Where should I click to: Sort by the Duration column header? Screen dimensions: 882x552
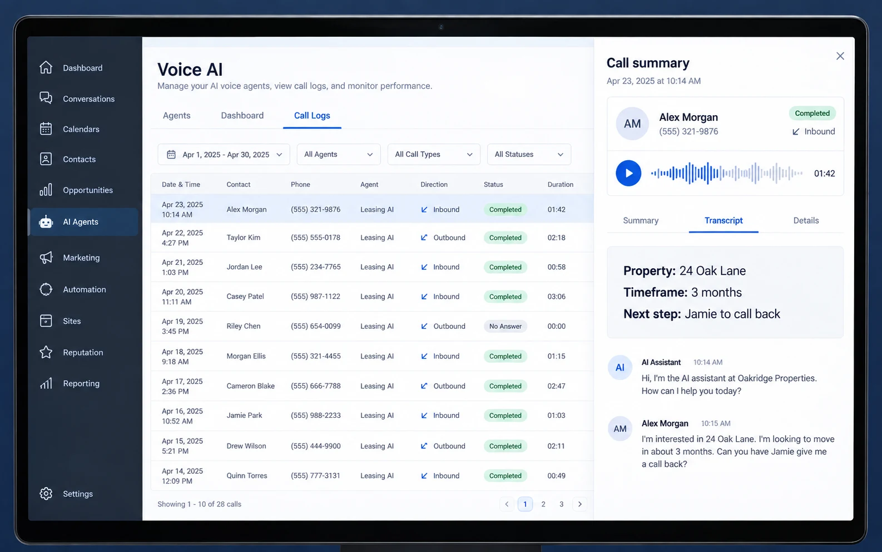560,184
